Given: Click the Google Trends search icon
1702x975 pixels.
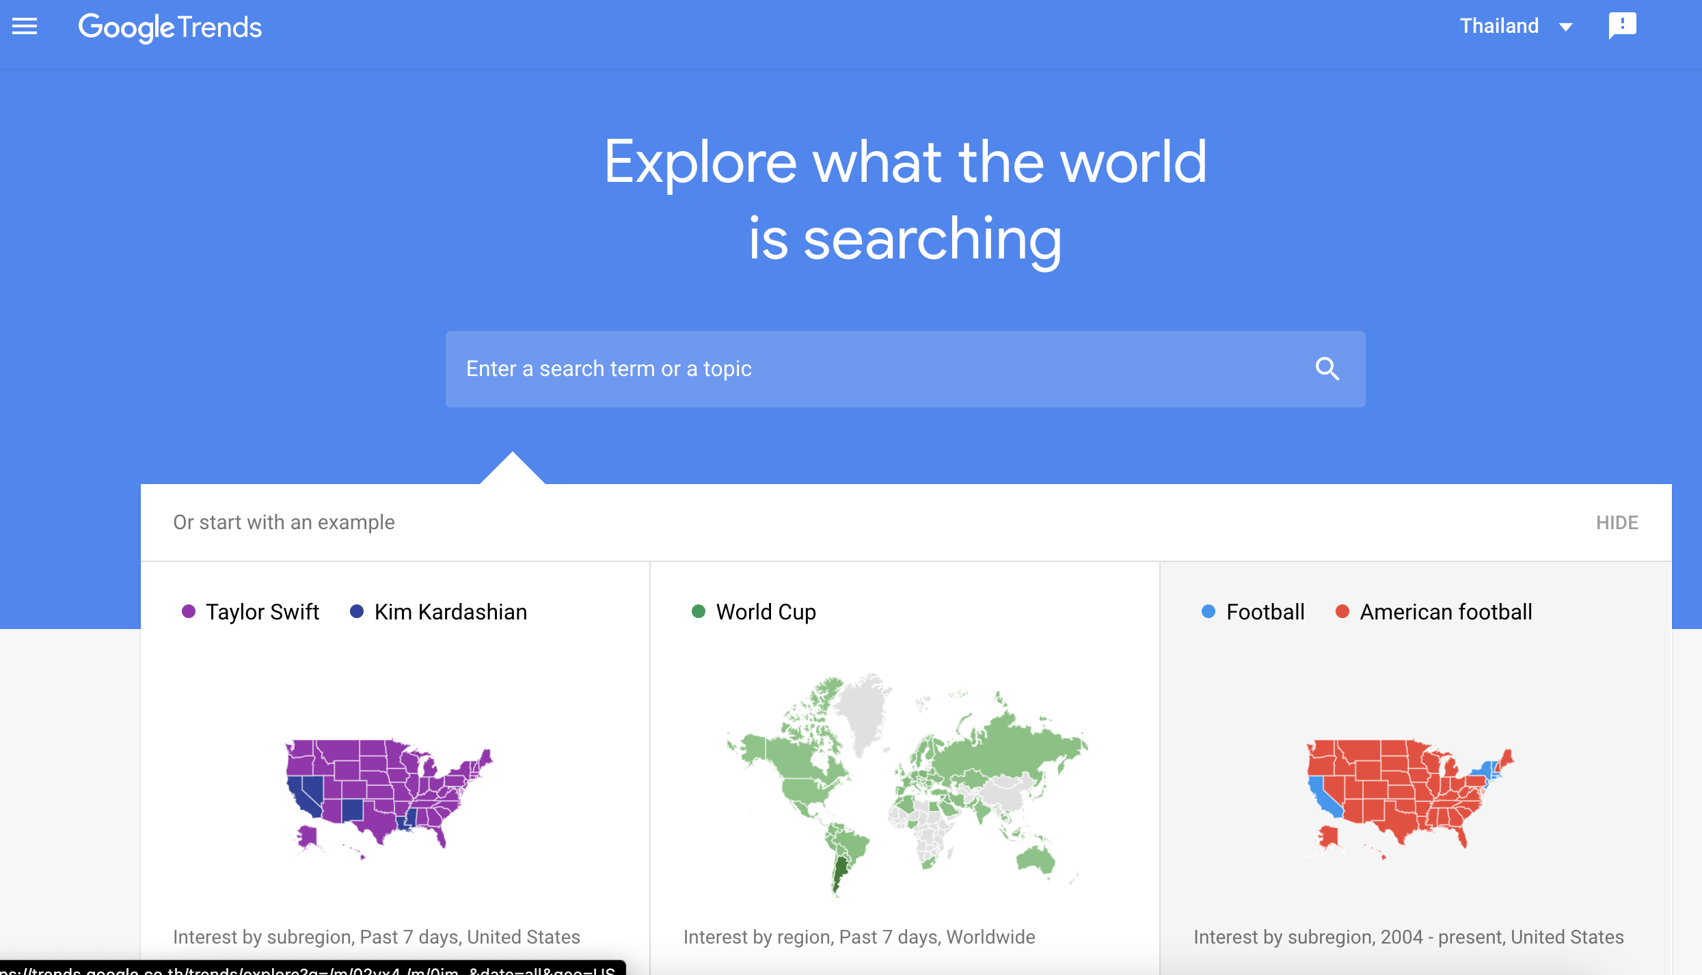Looking at the screenshot, I should click(1328, 369).
